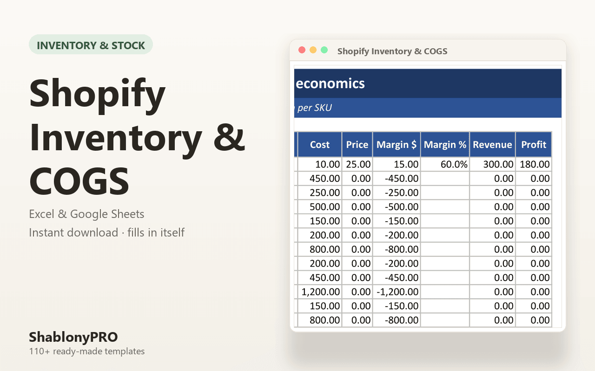
Task: Click the cost cell 10.00
Action: pyautogui.click(x=320, y=164)
